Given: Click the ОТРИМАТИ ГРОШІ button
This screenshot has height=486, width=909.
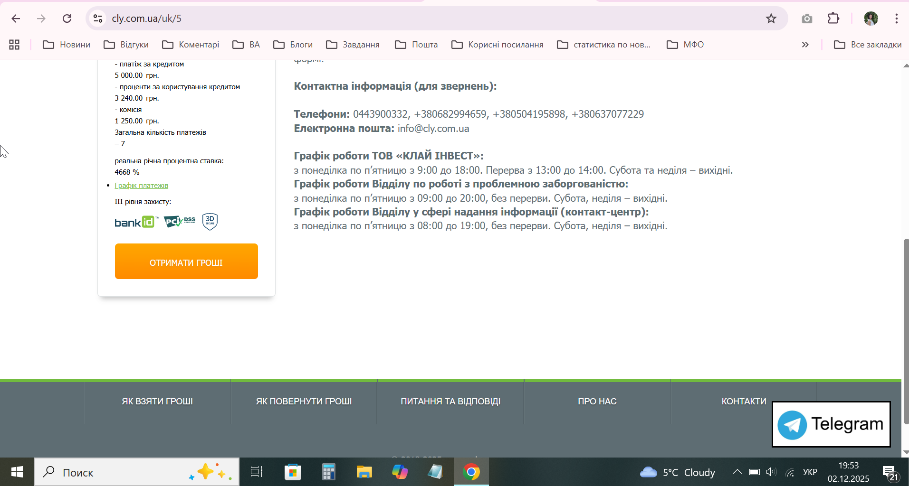Looking at the screenshot, I should (x=186, y=262).
